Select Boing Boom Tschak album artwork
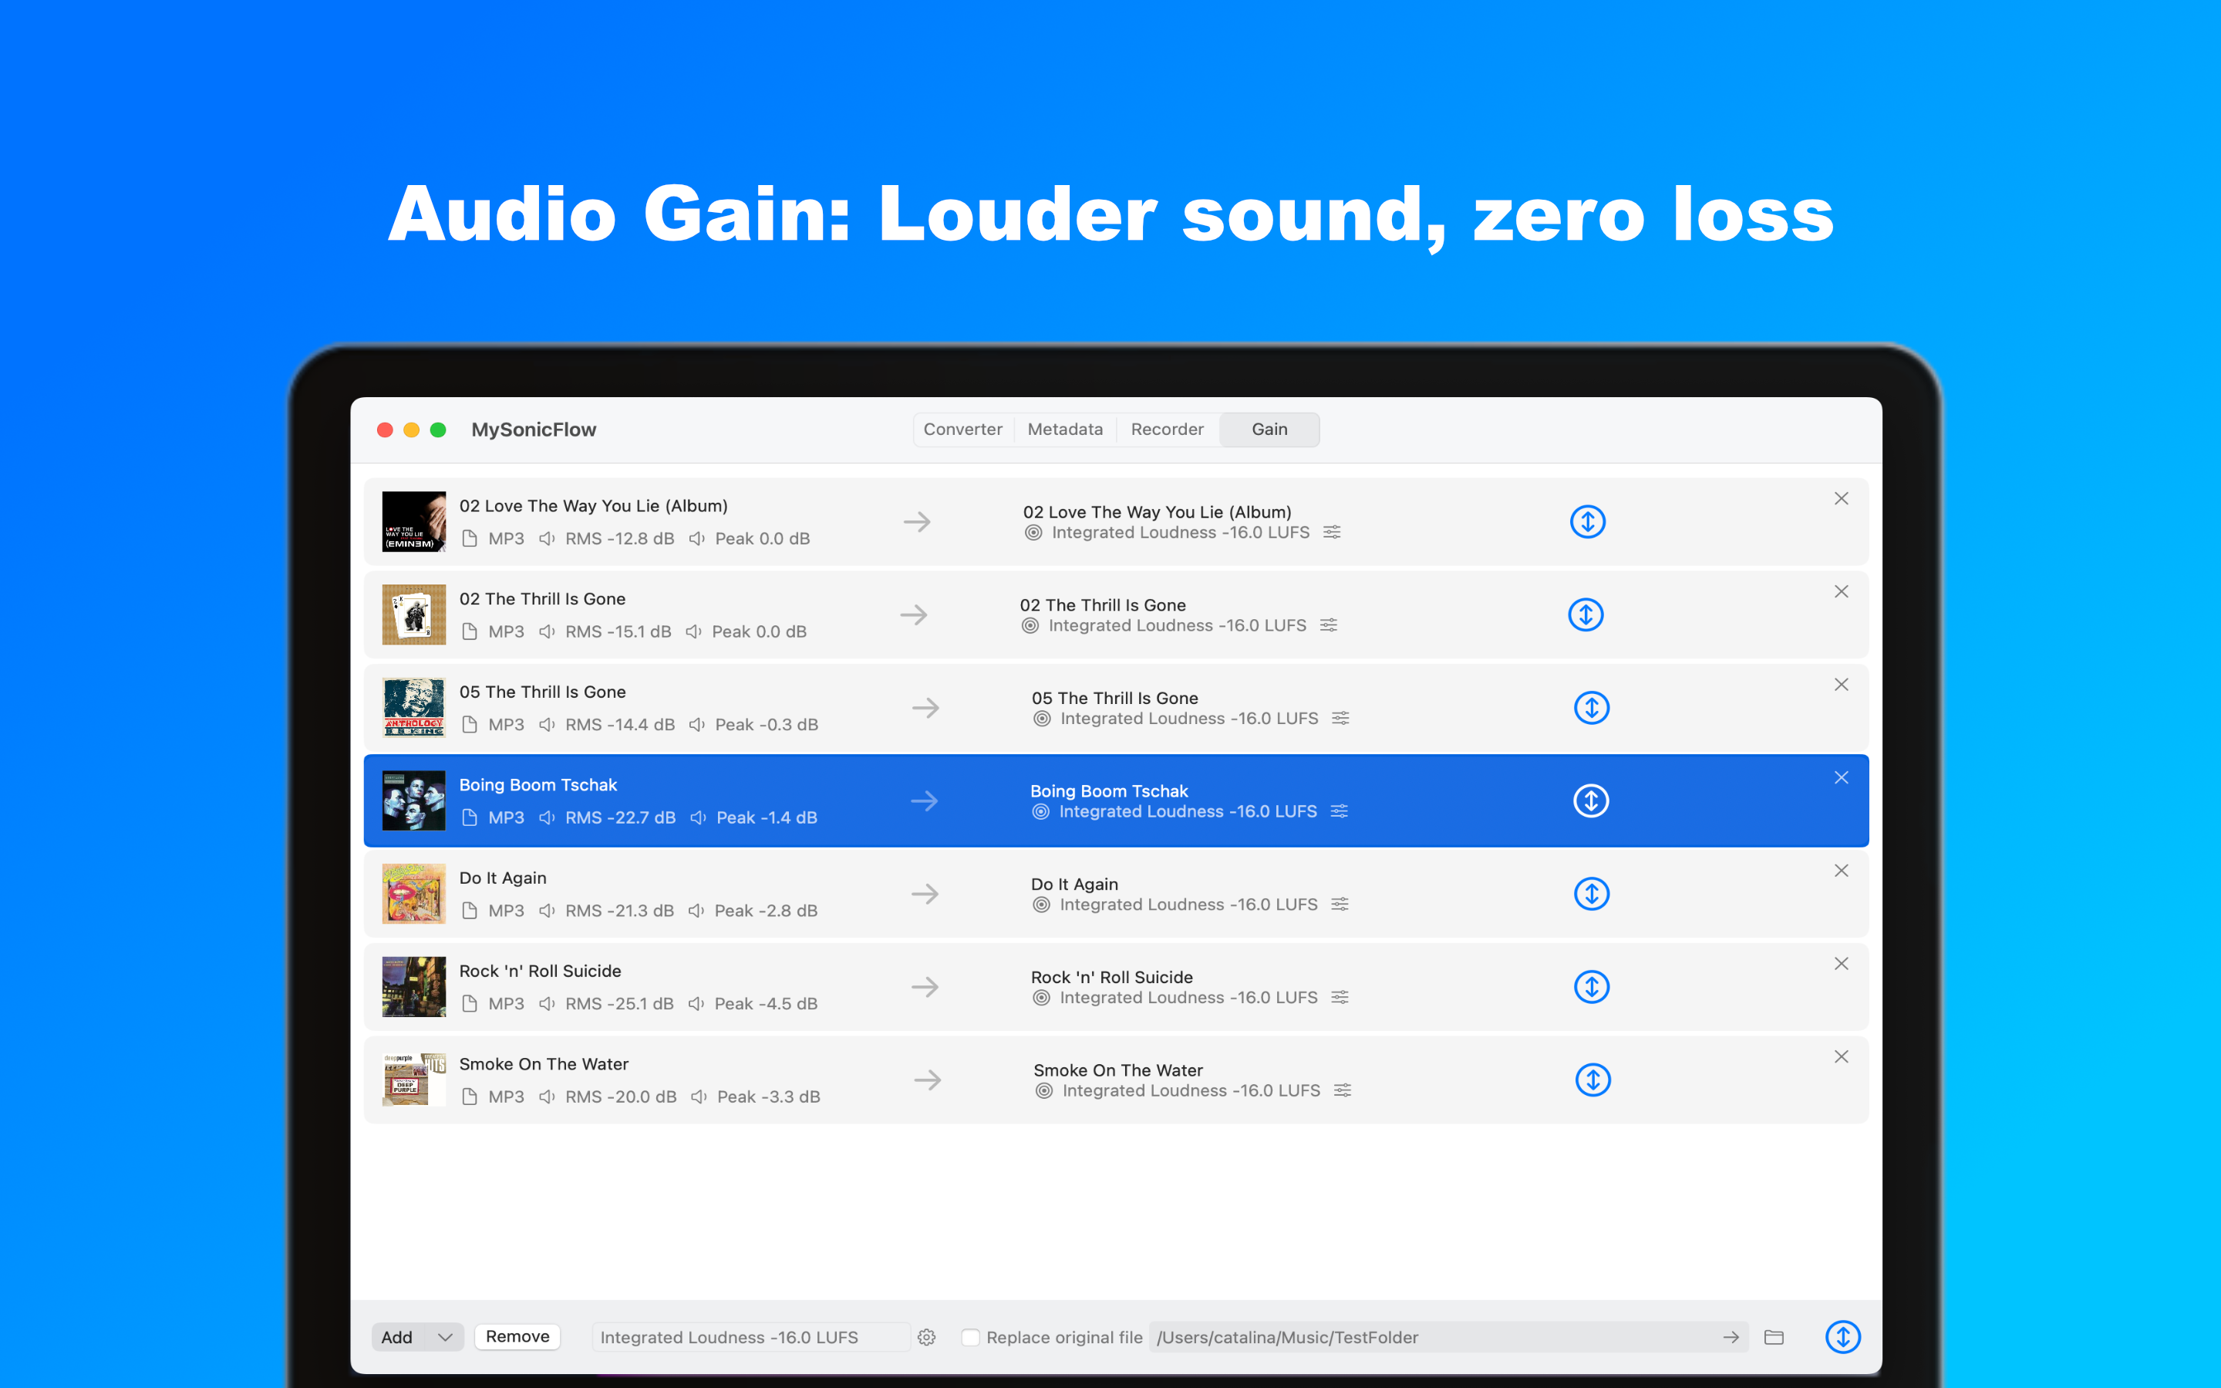 coord(414,800)
